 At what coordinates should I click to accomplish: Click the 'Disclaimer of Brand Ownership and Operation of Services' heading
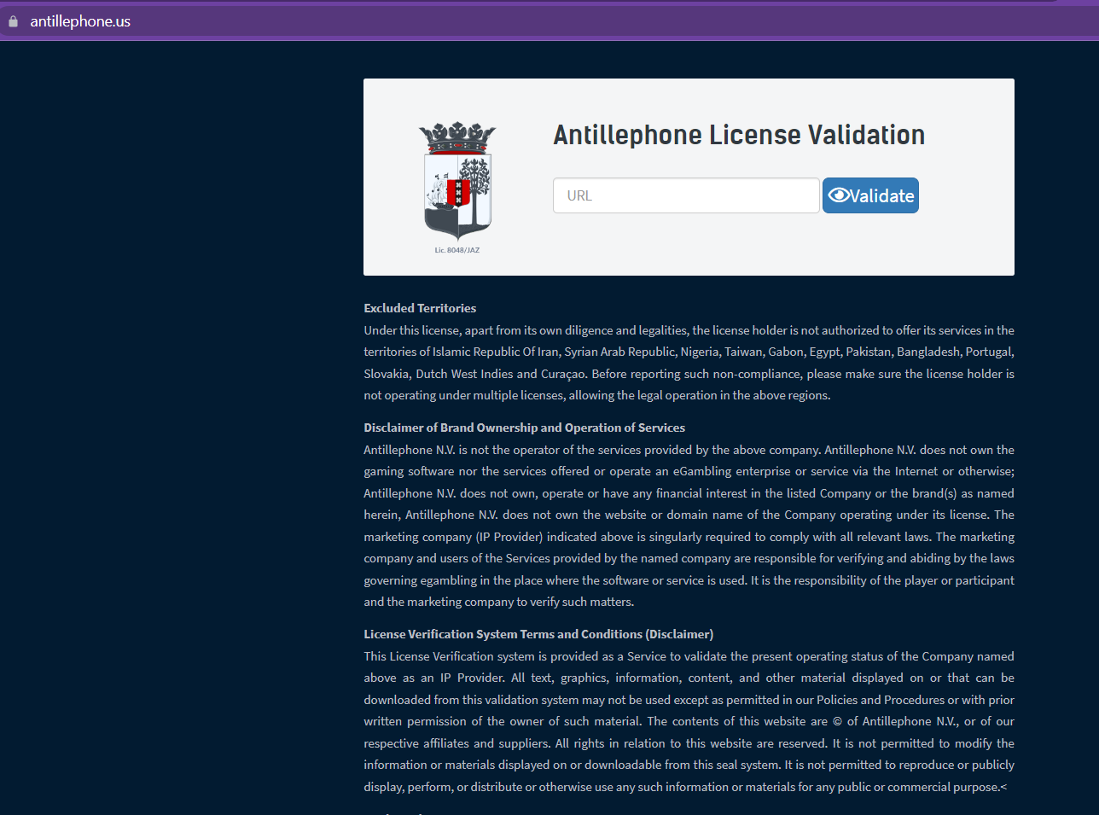click(525, 428)
